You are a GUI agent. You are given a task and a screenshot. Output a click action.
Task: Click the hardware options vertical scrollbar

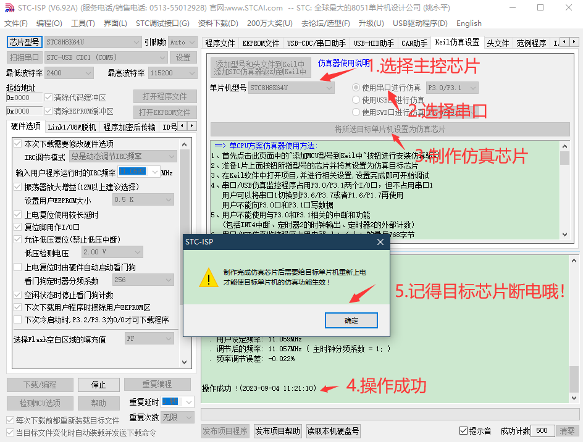[x=185, y=252]
